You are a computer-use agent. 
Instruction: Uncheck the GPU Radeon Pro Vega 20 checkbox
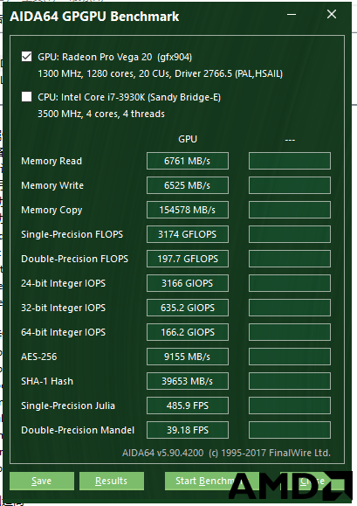pos(26,57)
